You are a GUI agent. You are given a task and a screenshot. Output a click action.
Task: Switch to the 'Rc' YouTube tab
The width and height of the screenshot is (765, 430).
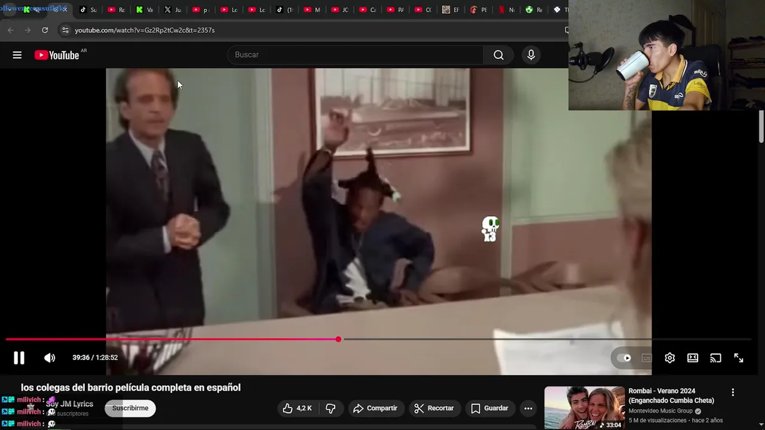[x=116, y=10]
